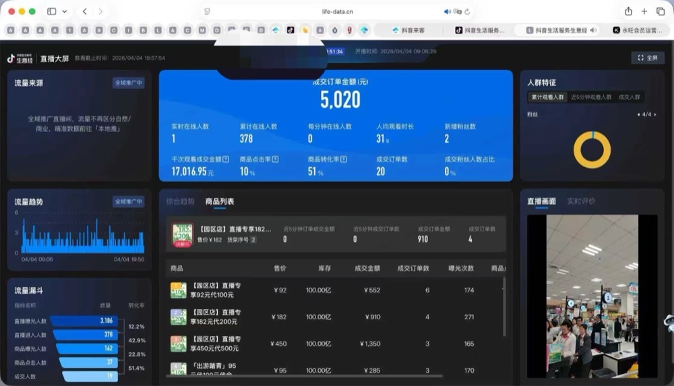
Task: Add a new tab with plus icon
Action: coord(644,11)
